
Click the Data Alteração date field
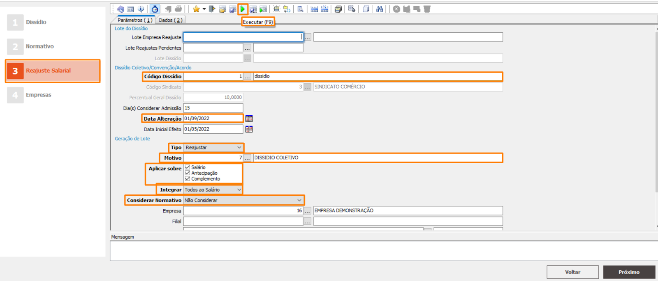213,119
